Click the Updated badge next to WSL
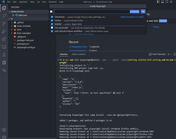This screenshot has height=139, width=176. tap(163, 21)
